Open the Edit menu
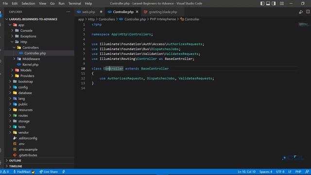Viewport: 311px width, 175px height. point(15,3)
